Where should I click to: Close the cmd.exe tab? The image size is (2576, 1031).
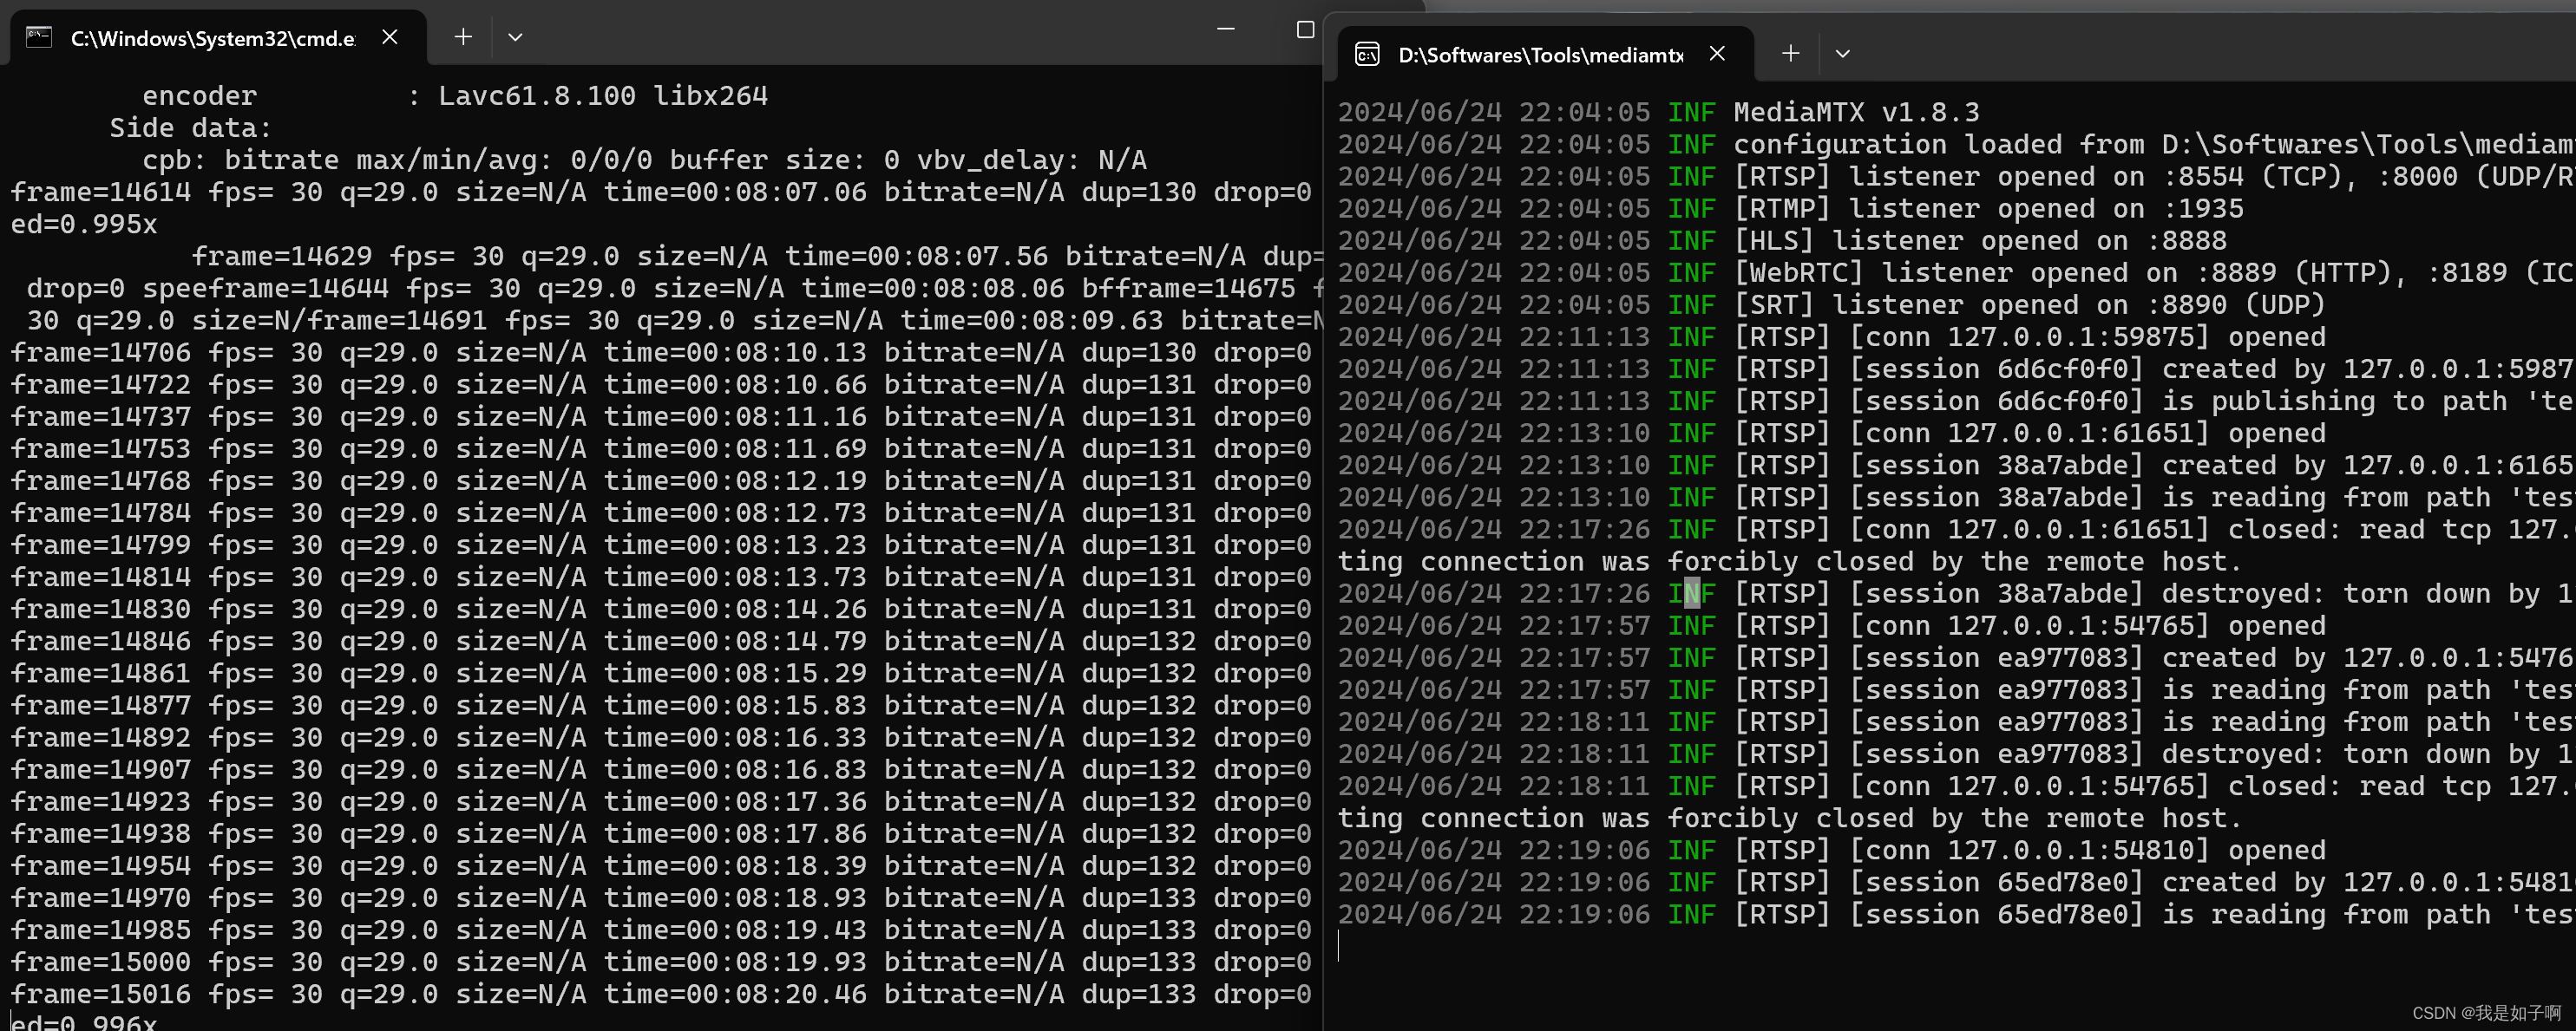click(390, 37)
